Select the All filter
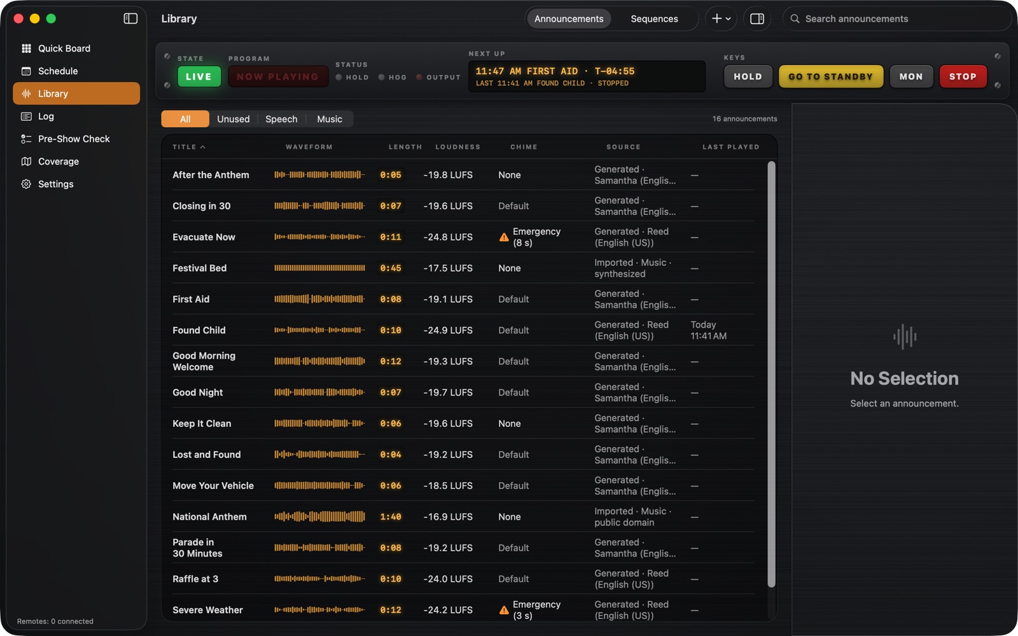The width and height of the screenshot is (1018, 636). tap(185, 119)
